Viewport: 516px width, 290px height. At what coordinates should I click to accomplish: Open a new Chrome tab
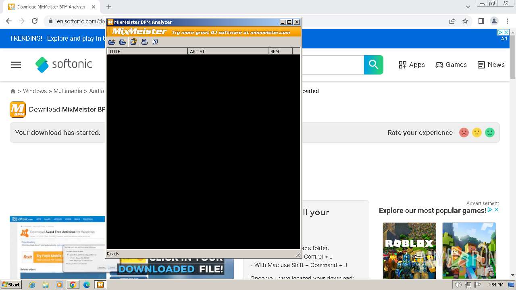coord(109,7)
